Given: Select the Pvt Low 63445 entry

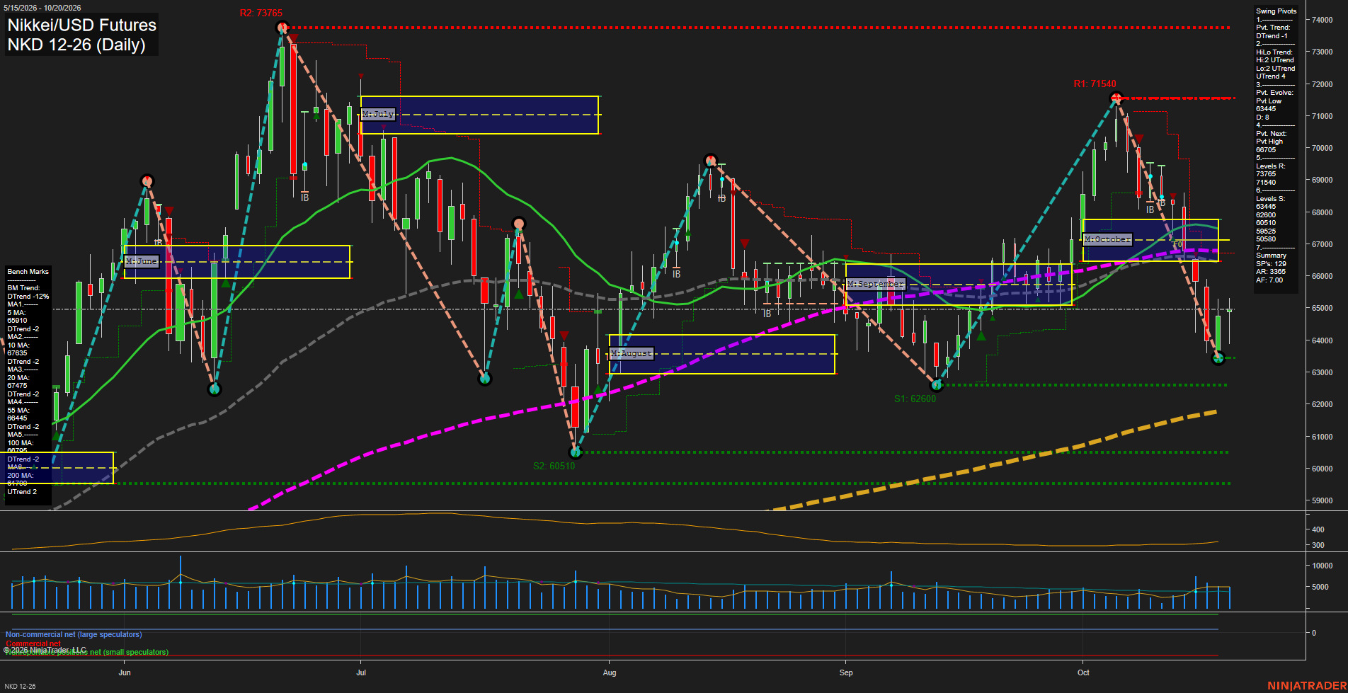Looking at the screenshot, I should click(1269, 105).
